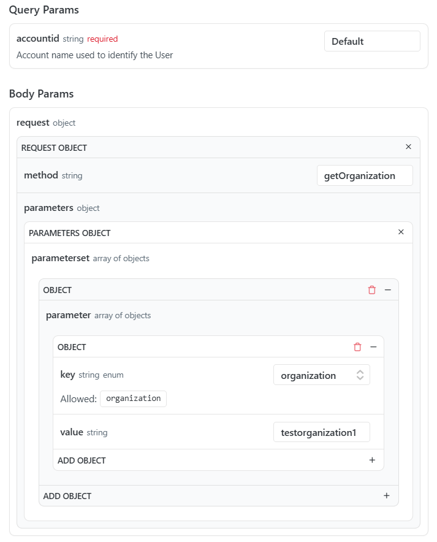Click the plus icon on inner ADD OBJECT

[372, 460]
